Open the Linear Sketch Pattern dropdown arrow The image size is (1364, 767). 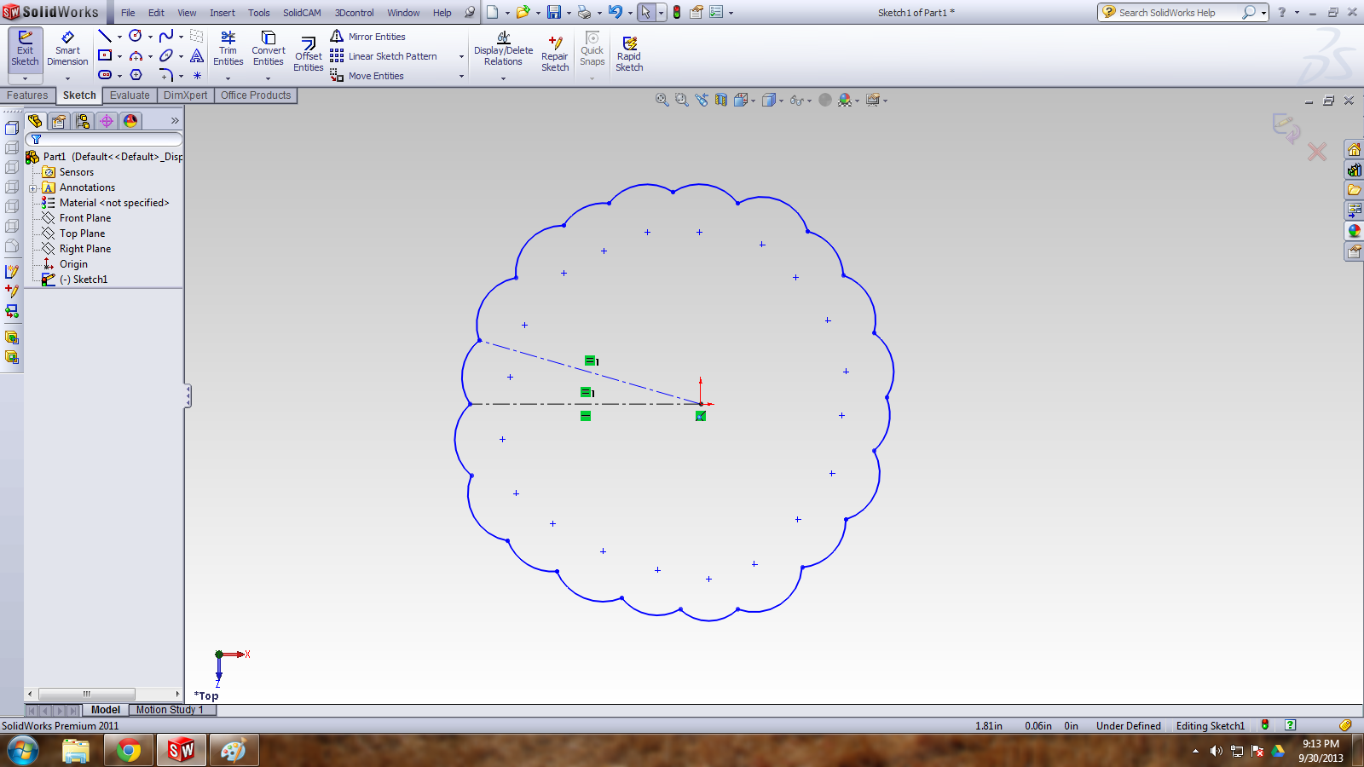461,57
